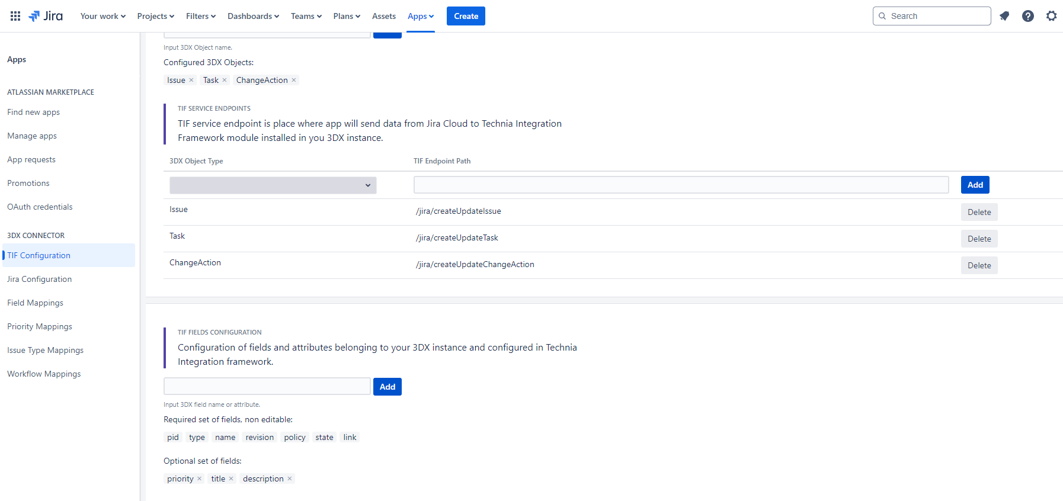Click the 3DX field name input

coord(267,386)
